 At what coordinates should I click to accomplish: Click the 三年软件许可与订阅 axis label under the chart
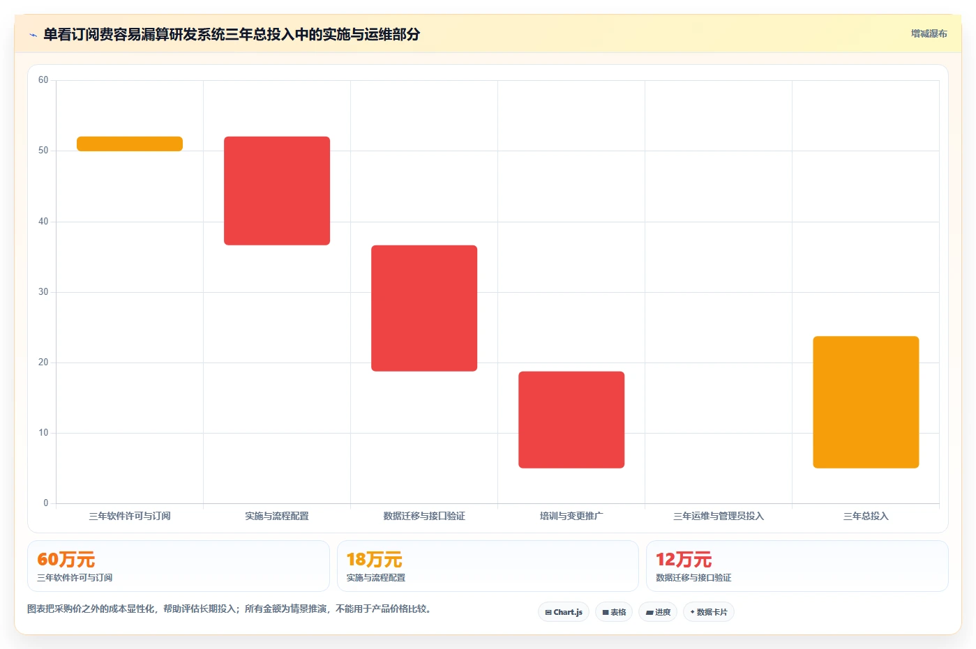(x=130, y=517)
